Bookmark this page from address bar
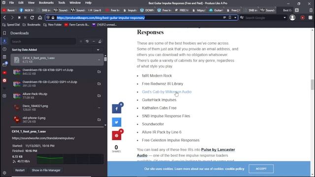The height and width of the screenshot is (177, 315). coord(230,18)
